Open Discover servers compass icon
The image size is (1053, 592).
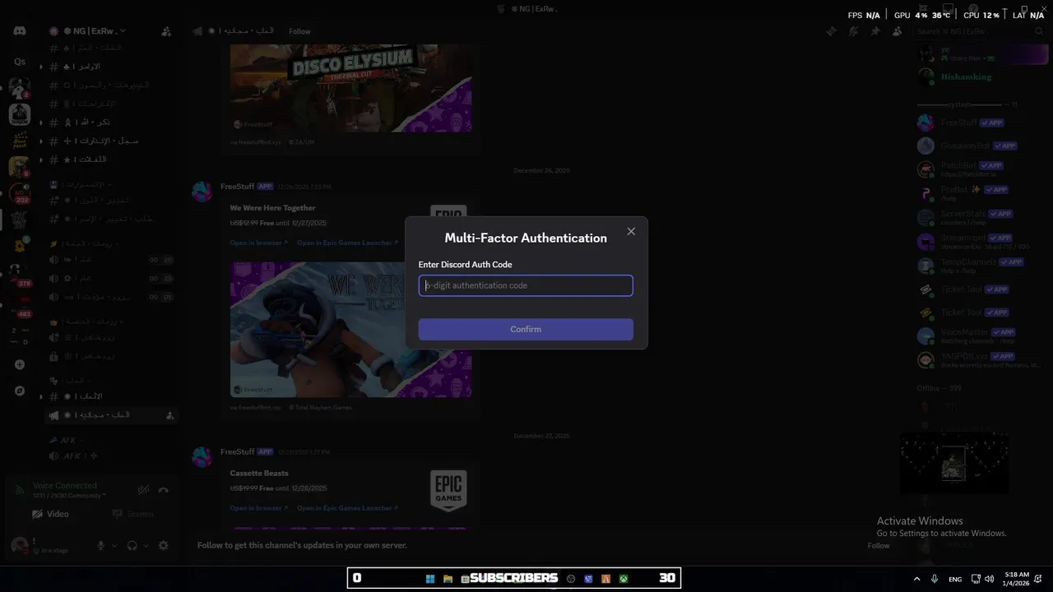20,391
